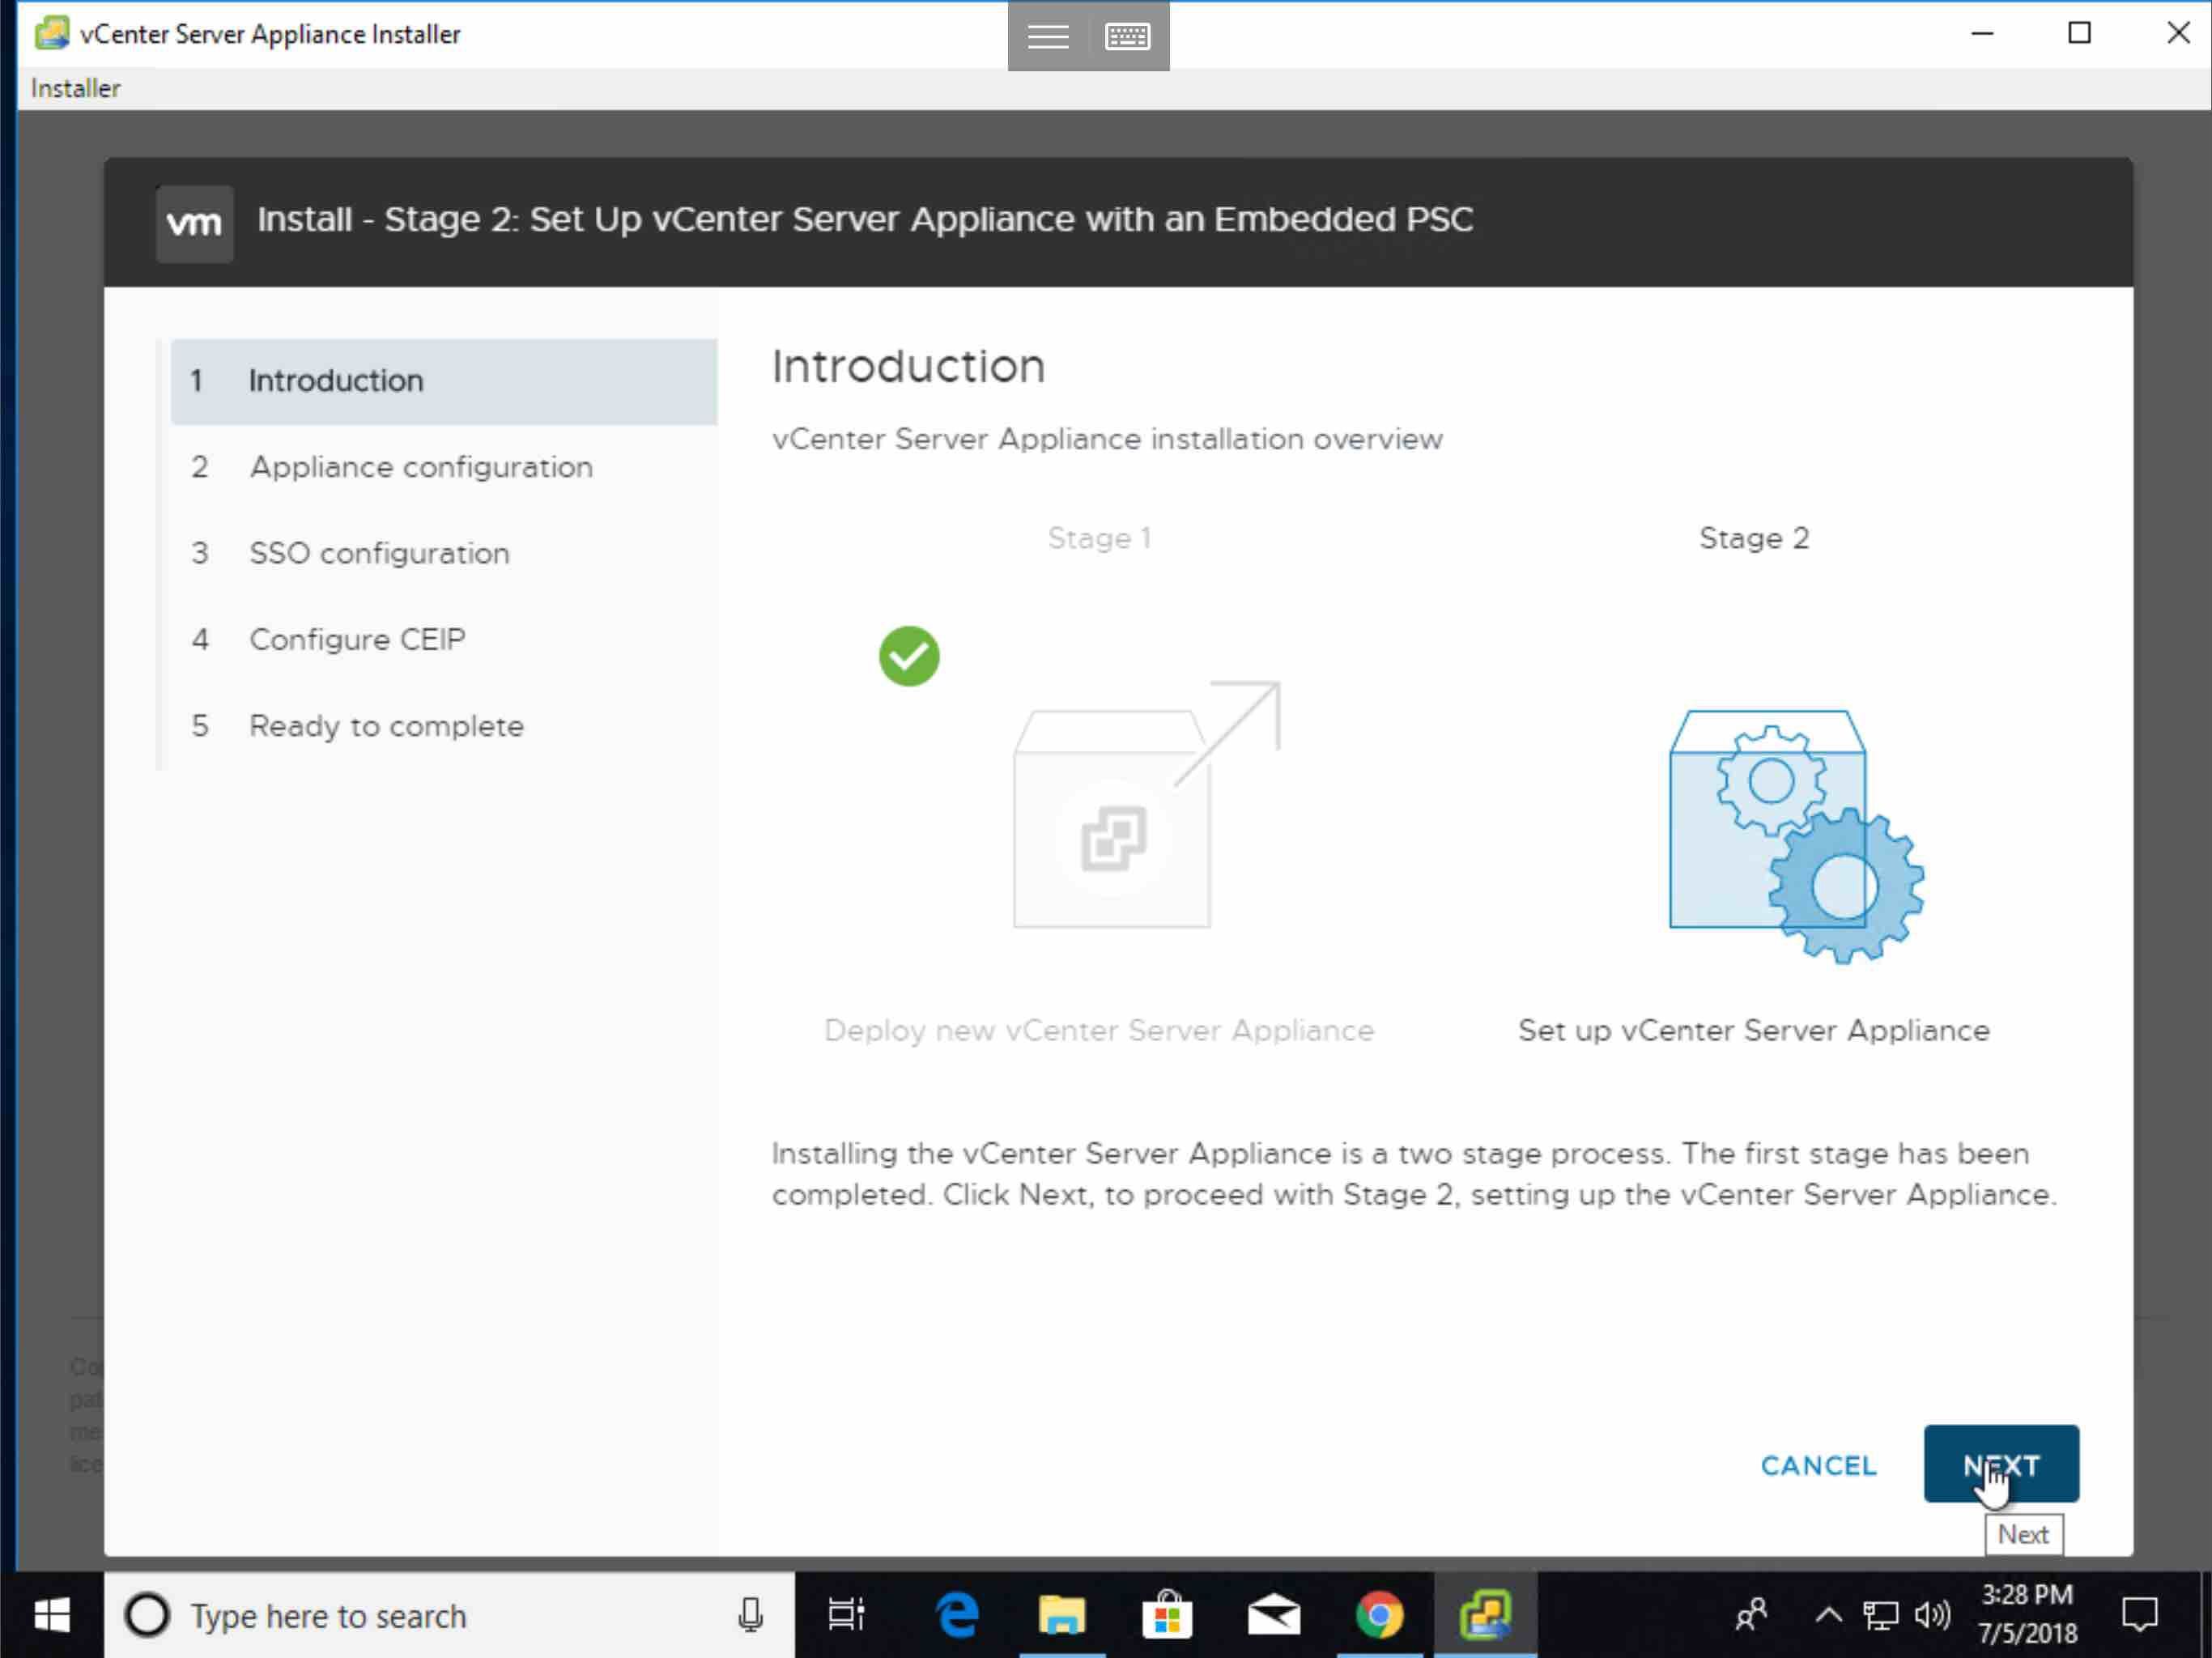Show hidden system tray icons
2212x1658 pixels.
pyautogui.click(x=1828, y=1615)
